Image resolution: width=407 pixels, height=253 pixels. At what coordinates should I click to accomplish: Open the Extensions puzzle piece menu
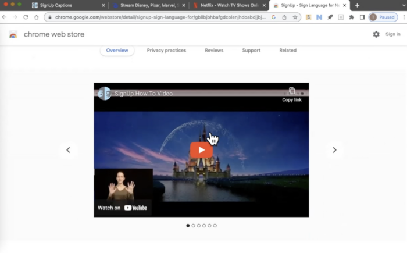pyautogui.click(x=351, y=17)
